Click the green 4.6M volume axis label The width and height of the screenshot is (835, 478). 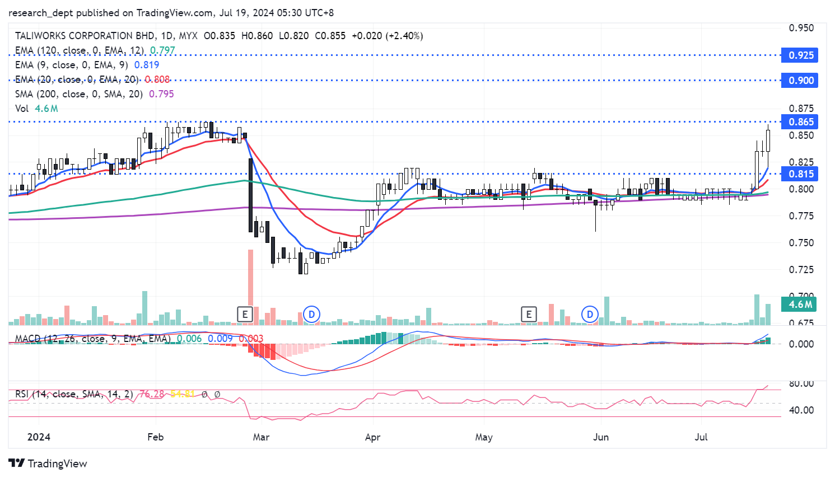[800, 304]
